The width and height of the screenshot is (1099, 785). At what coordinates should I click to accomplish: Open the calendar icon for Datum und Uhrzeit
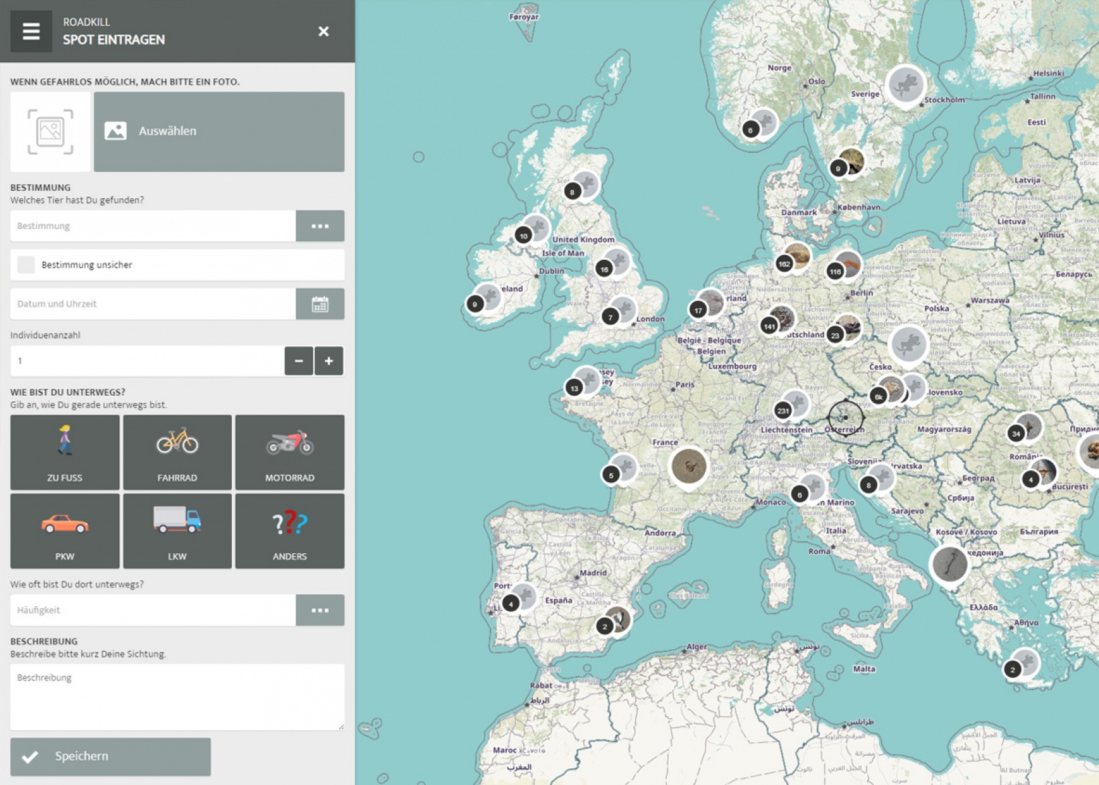(x=320, y=303)
